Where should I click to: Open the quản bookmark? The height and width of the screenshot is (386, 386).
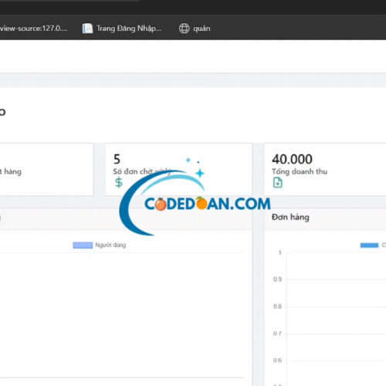(x=195, y=29)
